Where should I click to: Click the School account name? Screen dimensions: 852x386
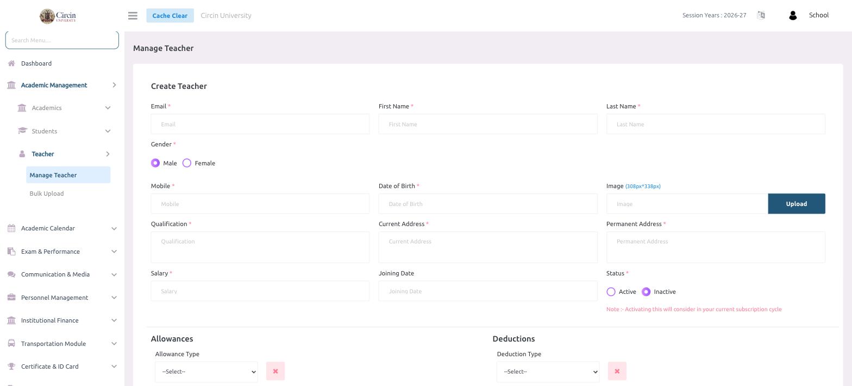tap(819, 15)
